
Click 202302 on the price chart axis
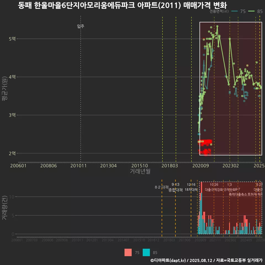(231, 166)
